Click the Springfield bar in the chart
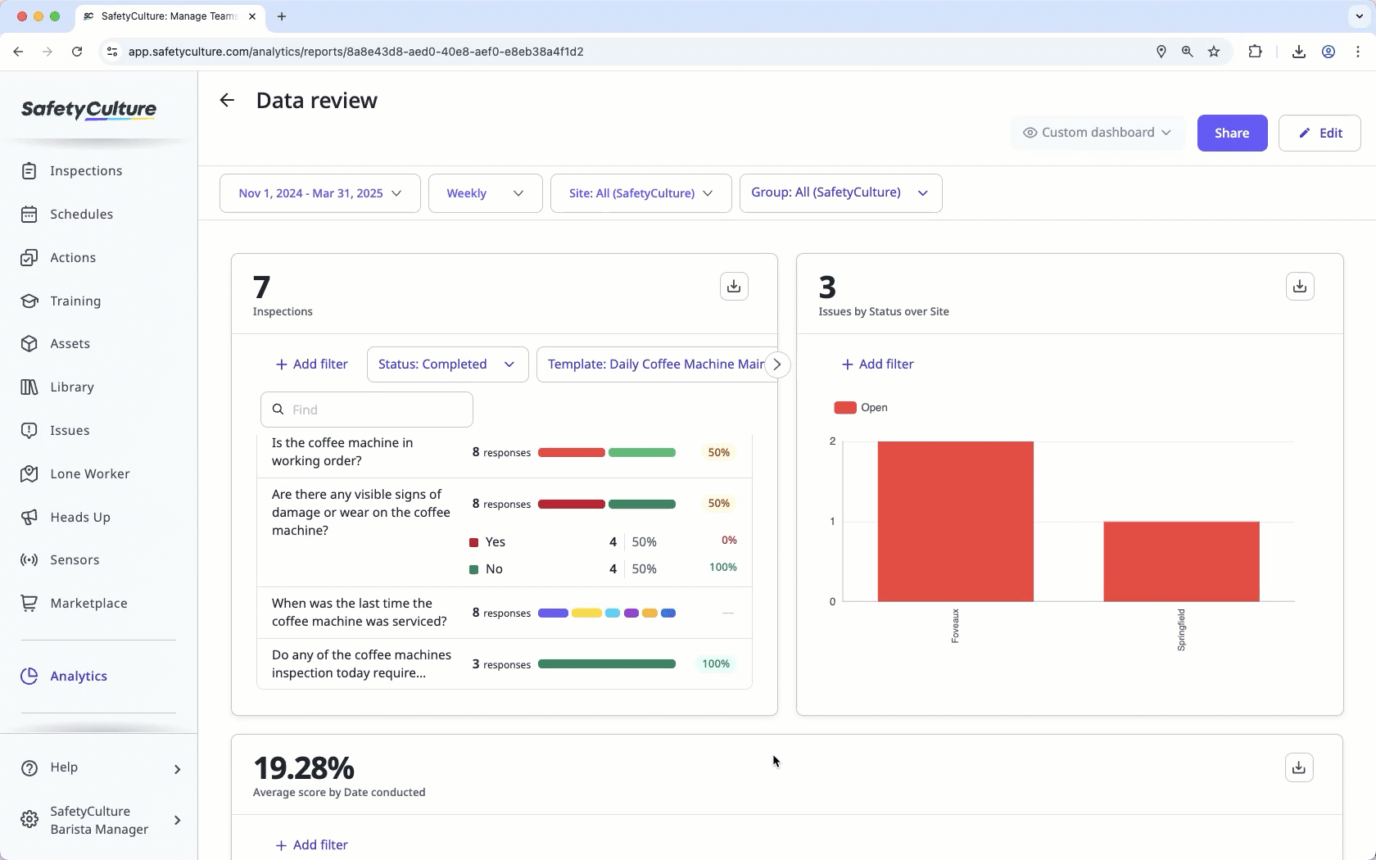Image resolution: width=1376 pixels, height=860 pixels. [1181, 562]
